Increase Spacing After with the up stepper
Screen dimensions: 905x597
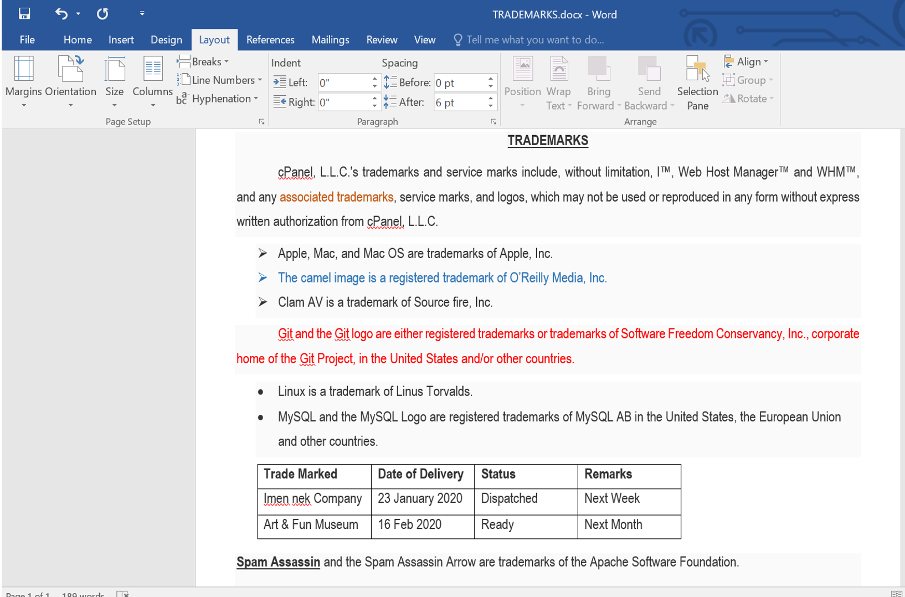(490, 98)
